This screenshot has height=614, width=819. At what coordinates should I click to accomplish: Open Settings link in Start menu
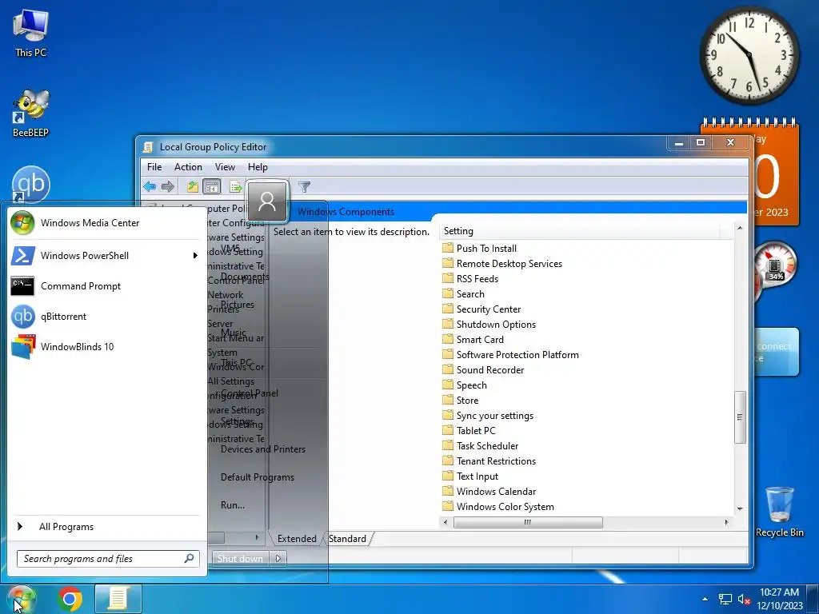pyautogui.click(x=237, y=421)
